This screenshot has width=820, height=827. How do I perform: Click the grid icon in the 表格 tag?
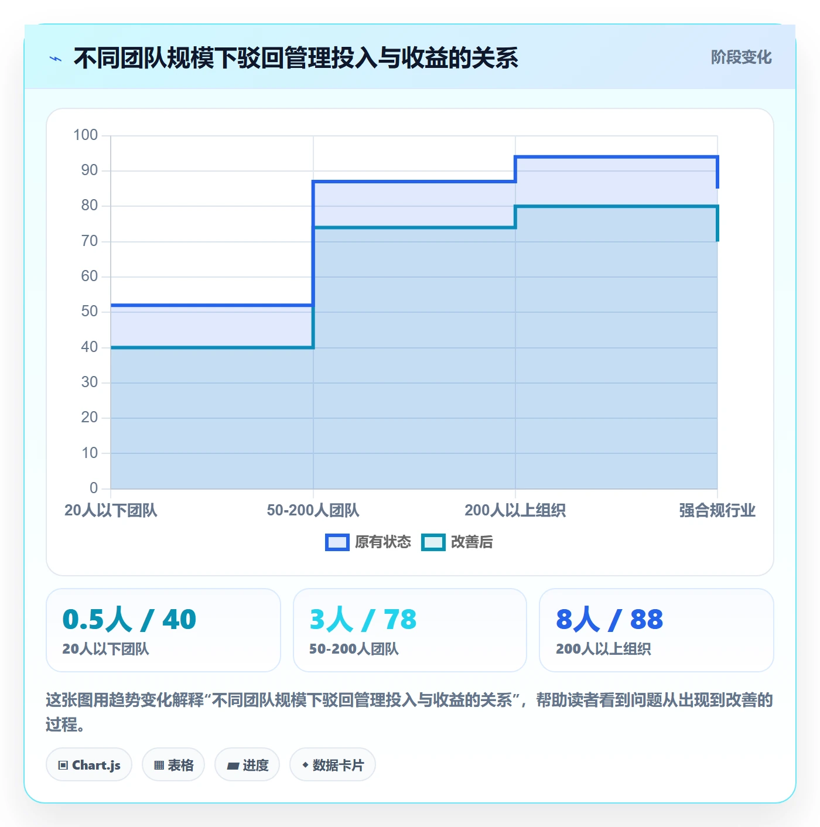tap(159, 766)
